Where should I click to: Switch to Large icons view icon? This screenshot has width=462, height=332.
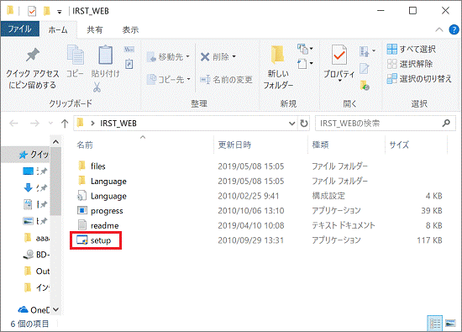click(x=450, y=323)
